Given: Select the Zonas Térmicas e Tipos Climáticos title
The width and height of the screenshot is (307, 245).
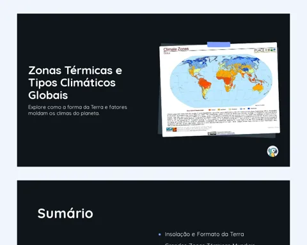Looking at the screenshot, I should point(75,82).
